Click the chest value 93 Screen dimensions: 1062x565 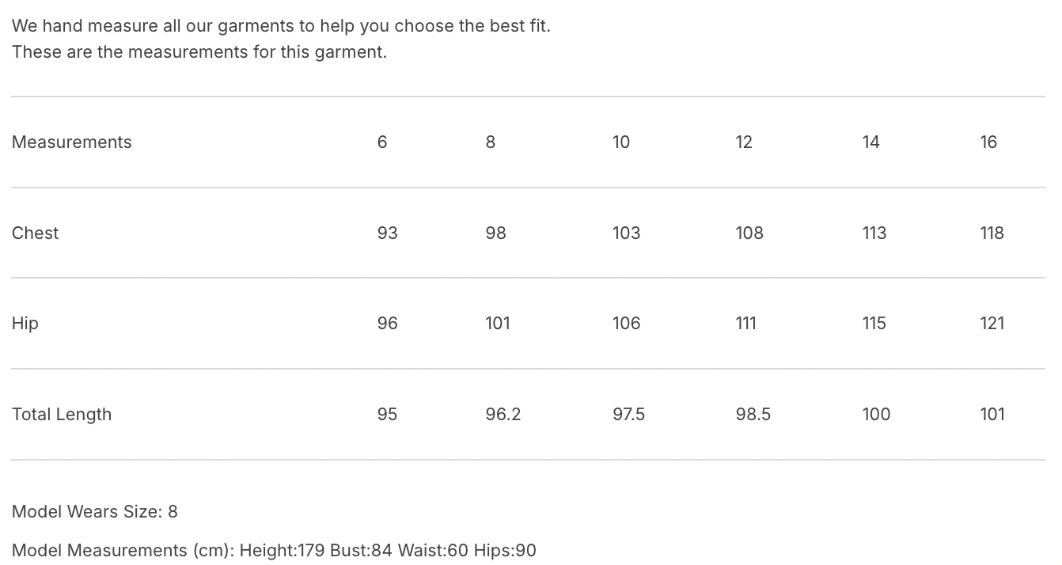tap(388, 233)
